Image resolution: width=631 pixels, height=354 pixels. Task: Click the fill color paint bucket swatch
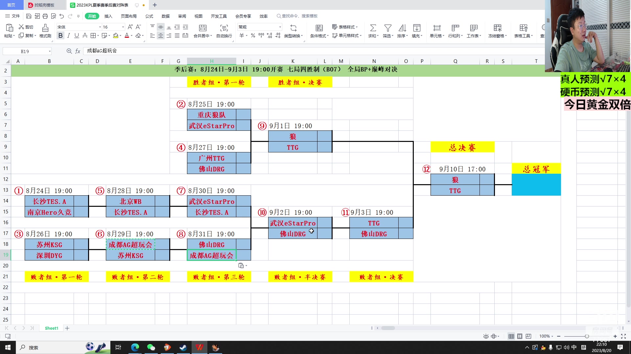[x=115, y=35]
